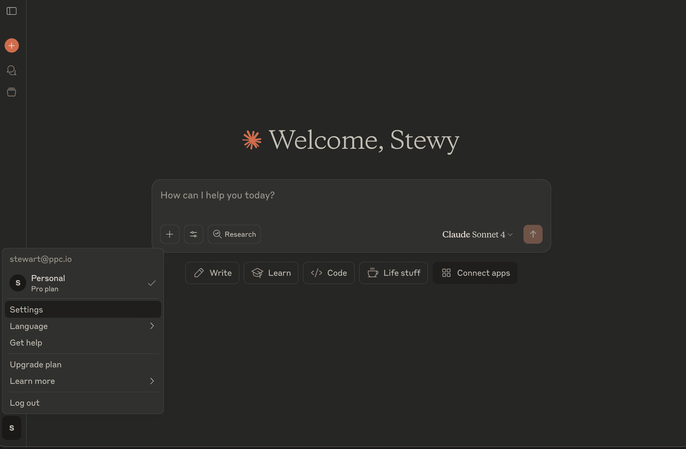
Task: Expand the Language submenu
Action: click(x=83, y=326)
